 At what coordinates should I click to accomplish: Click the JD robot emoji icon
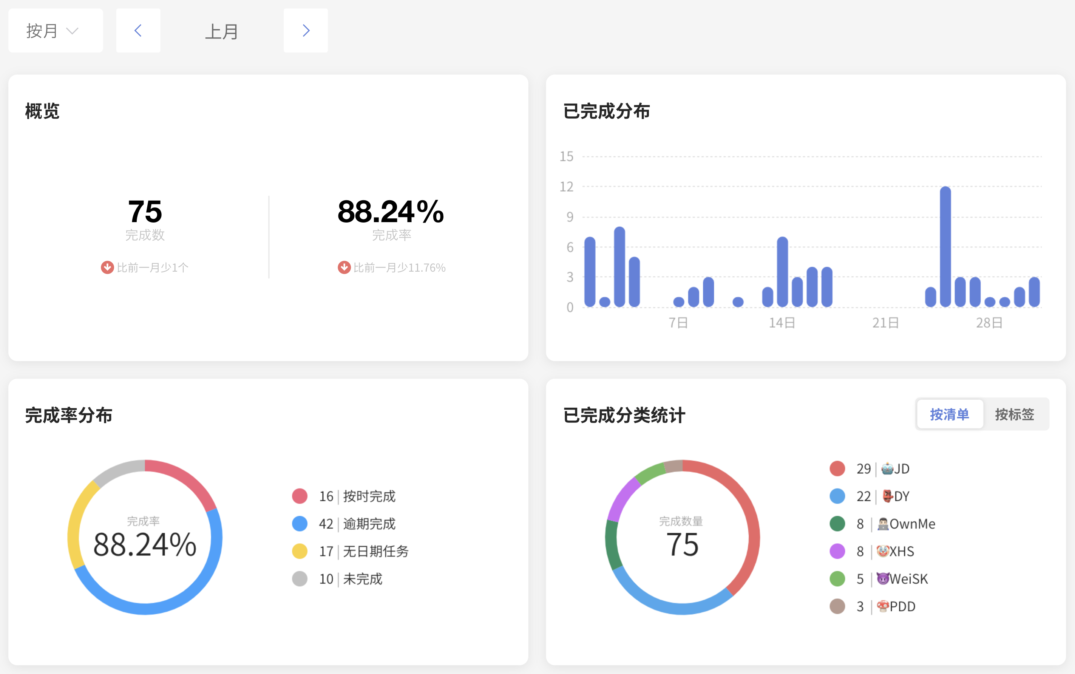coord(887,468)
